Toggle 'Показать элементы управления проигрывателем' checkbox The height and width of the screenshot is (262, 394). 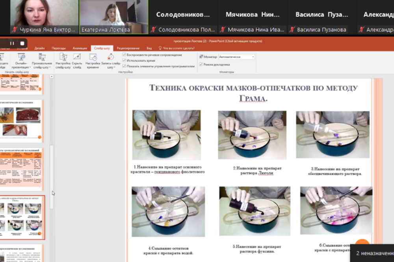(125, 66)
